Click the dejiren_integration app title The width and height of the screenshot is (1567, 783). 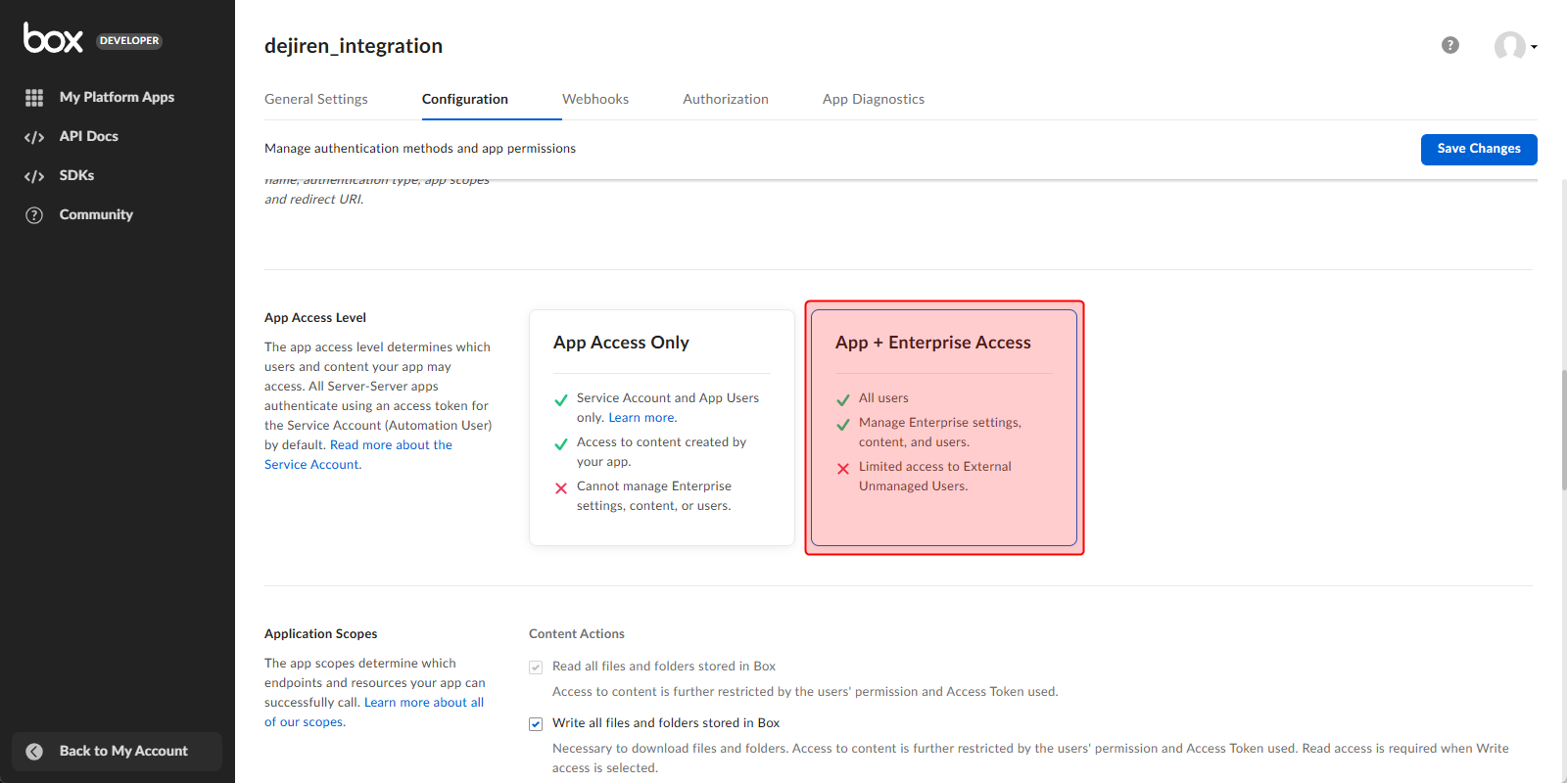[x=354, y=46]
